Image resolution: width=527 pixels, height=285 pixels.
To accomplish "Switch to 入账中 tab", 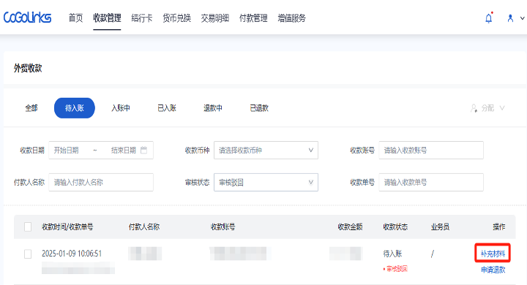I will tap(121, 108).
